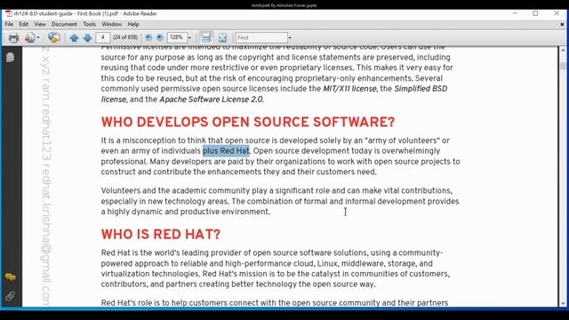Open the Help menu

(133, 24)
